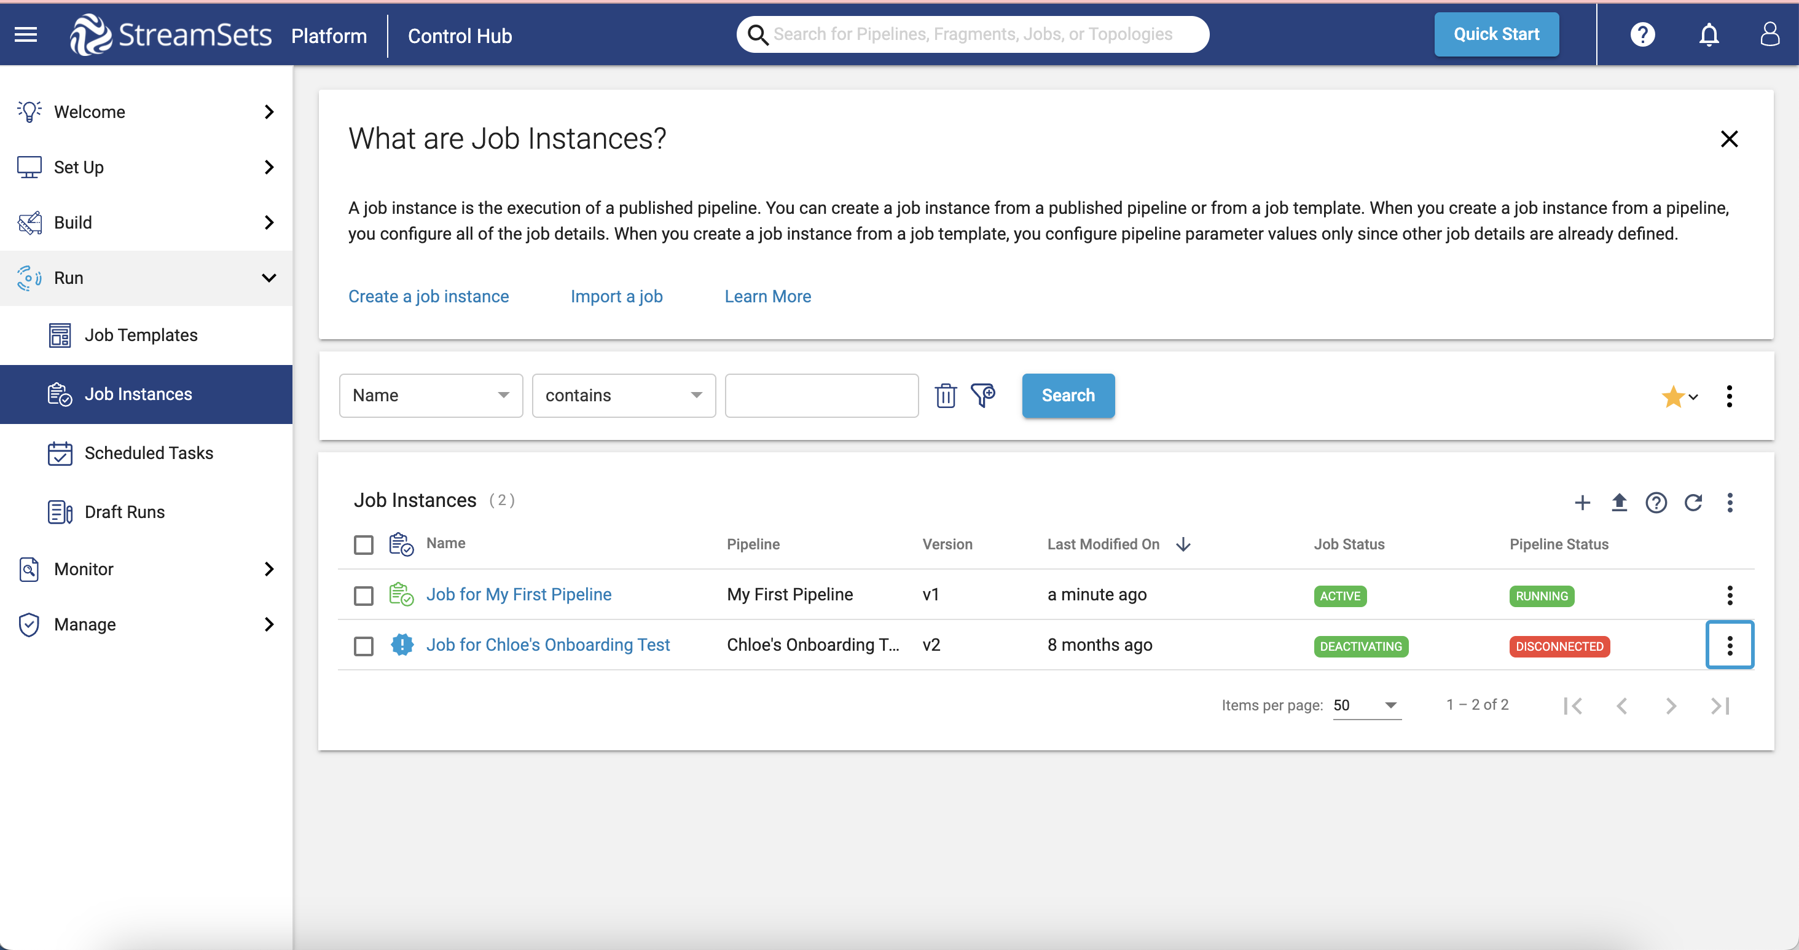Import a job using the upload icon
Viewport: 1799px width, 950px height.
click(x=1620, y=502)
